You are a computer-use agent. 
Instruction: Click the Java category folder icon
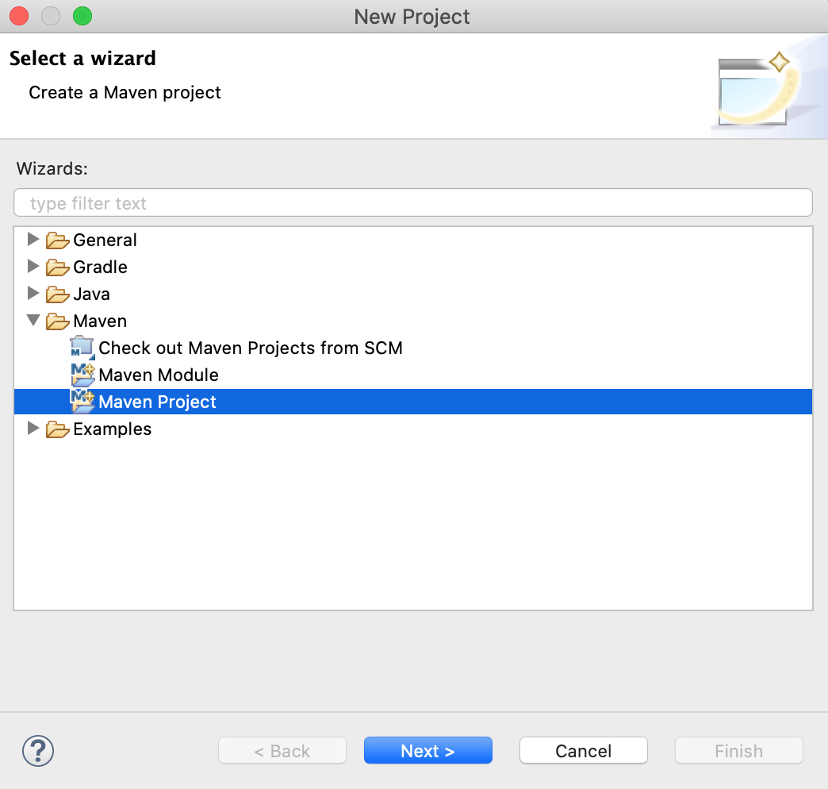[58, 294]
